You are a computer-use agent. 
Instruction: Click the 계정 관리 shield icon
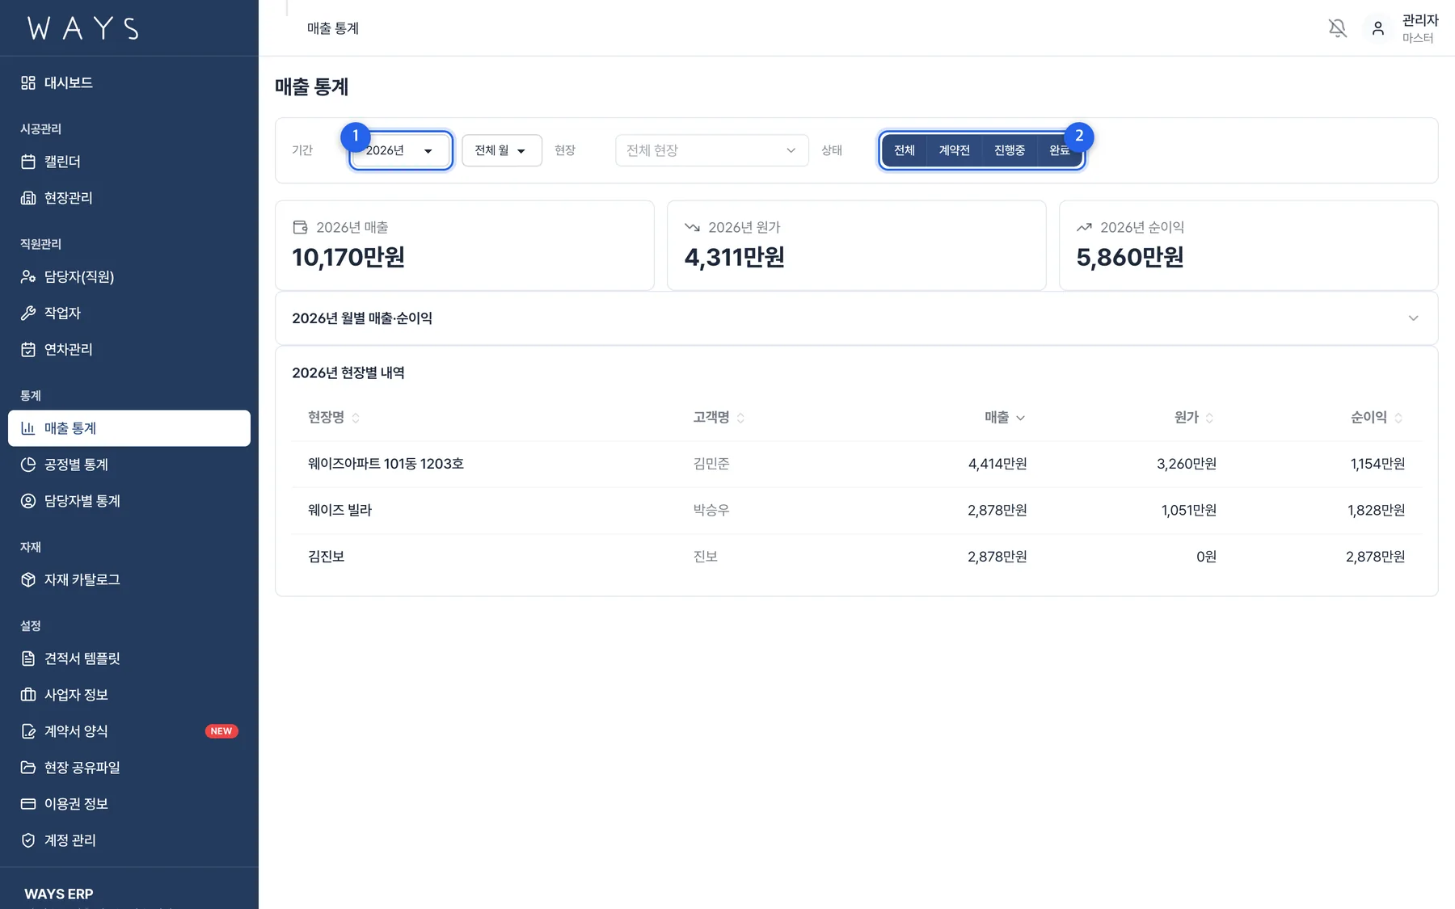[28, 840]
